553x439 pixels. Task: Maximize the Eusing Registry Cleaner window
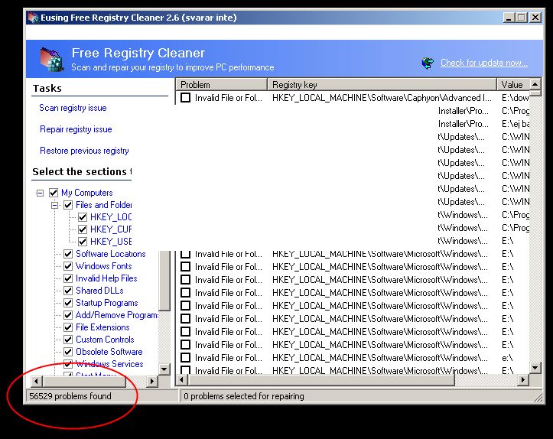click(522, 18)
